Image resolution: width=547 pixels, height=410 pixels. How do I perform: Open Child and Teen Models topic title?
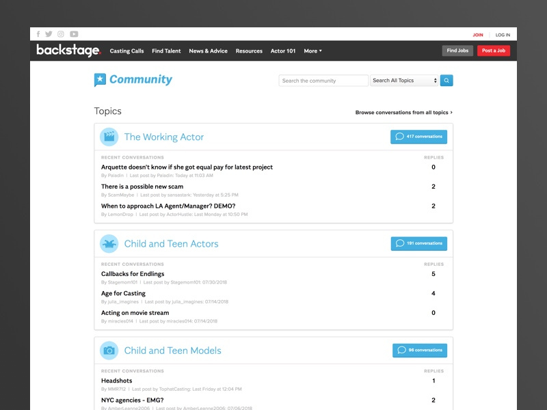click(173, 351)
